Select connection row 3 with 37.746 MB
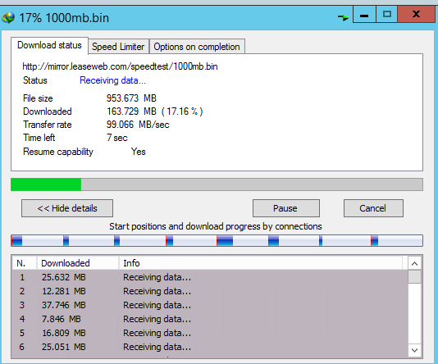The width and height of the screenshot is (438, 364). coord(210,305)
